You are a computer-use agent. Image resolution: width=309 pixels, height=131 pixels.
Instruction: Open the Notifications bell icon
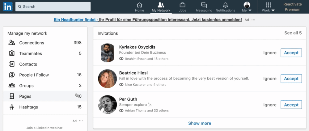tap(226, 5)
